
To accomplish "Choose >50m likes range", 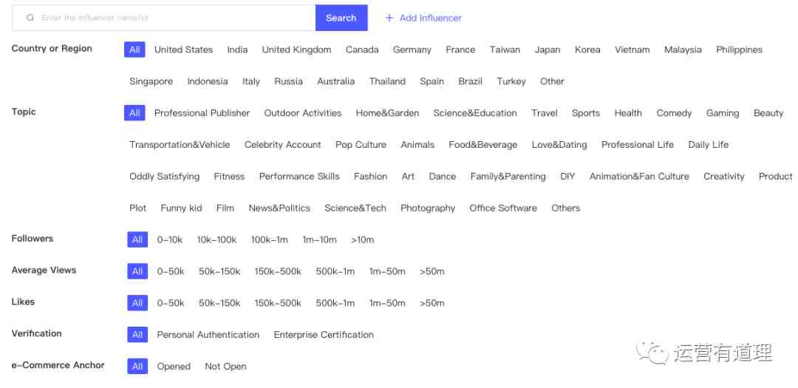I will click(x=432, y=303).
